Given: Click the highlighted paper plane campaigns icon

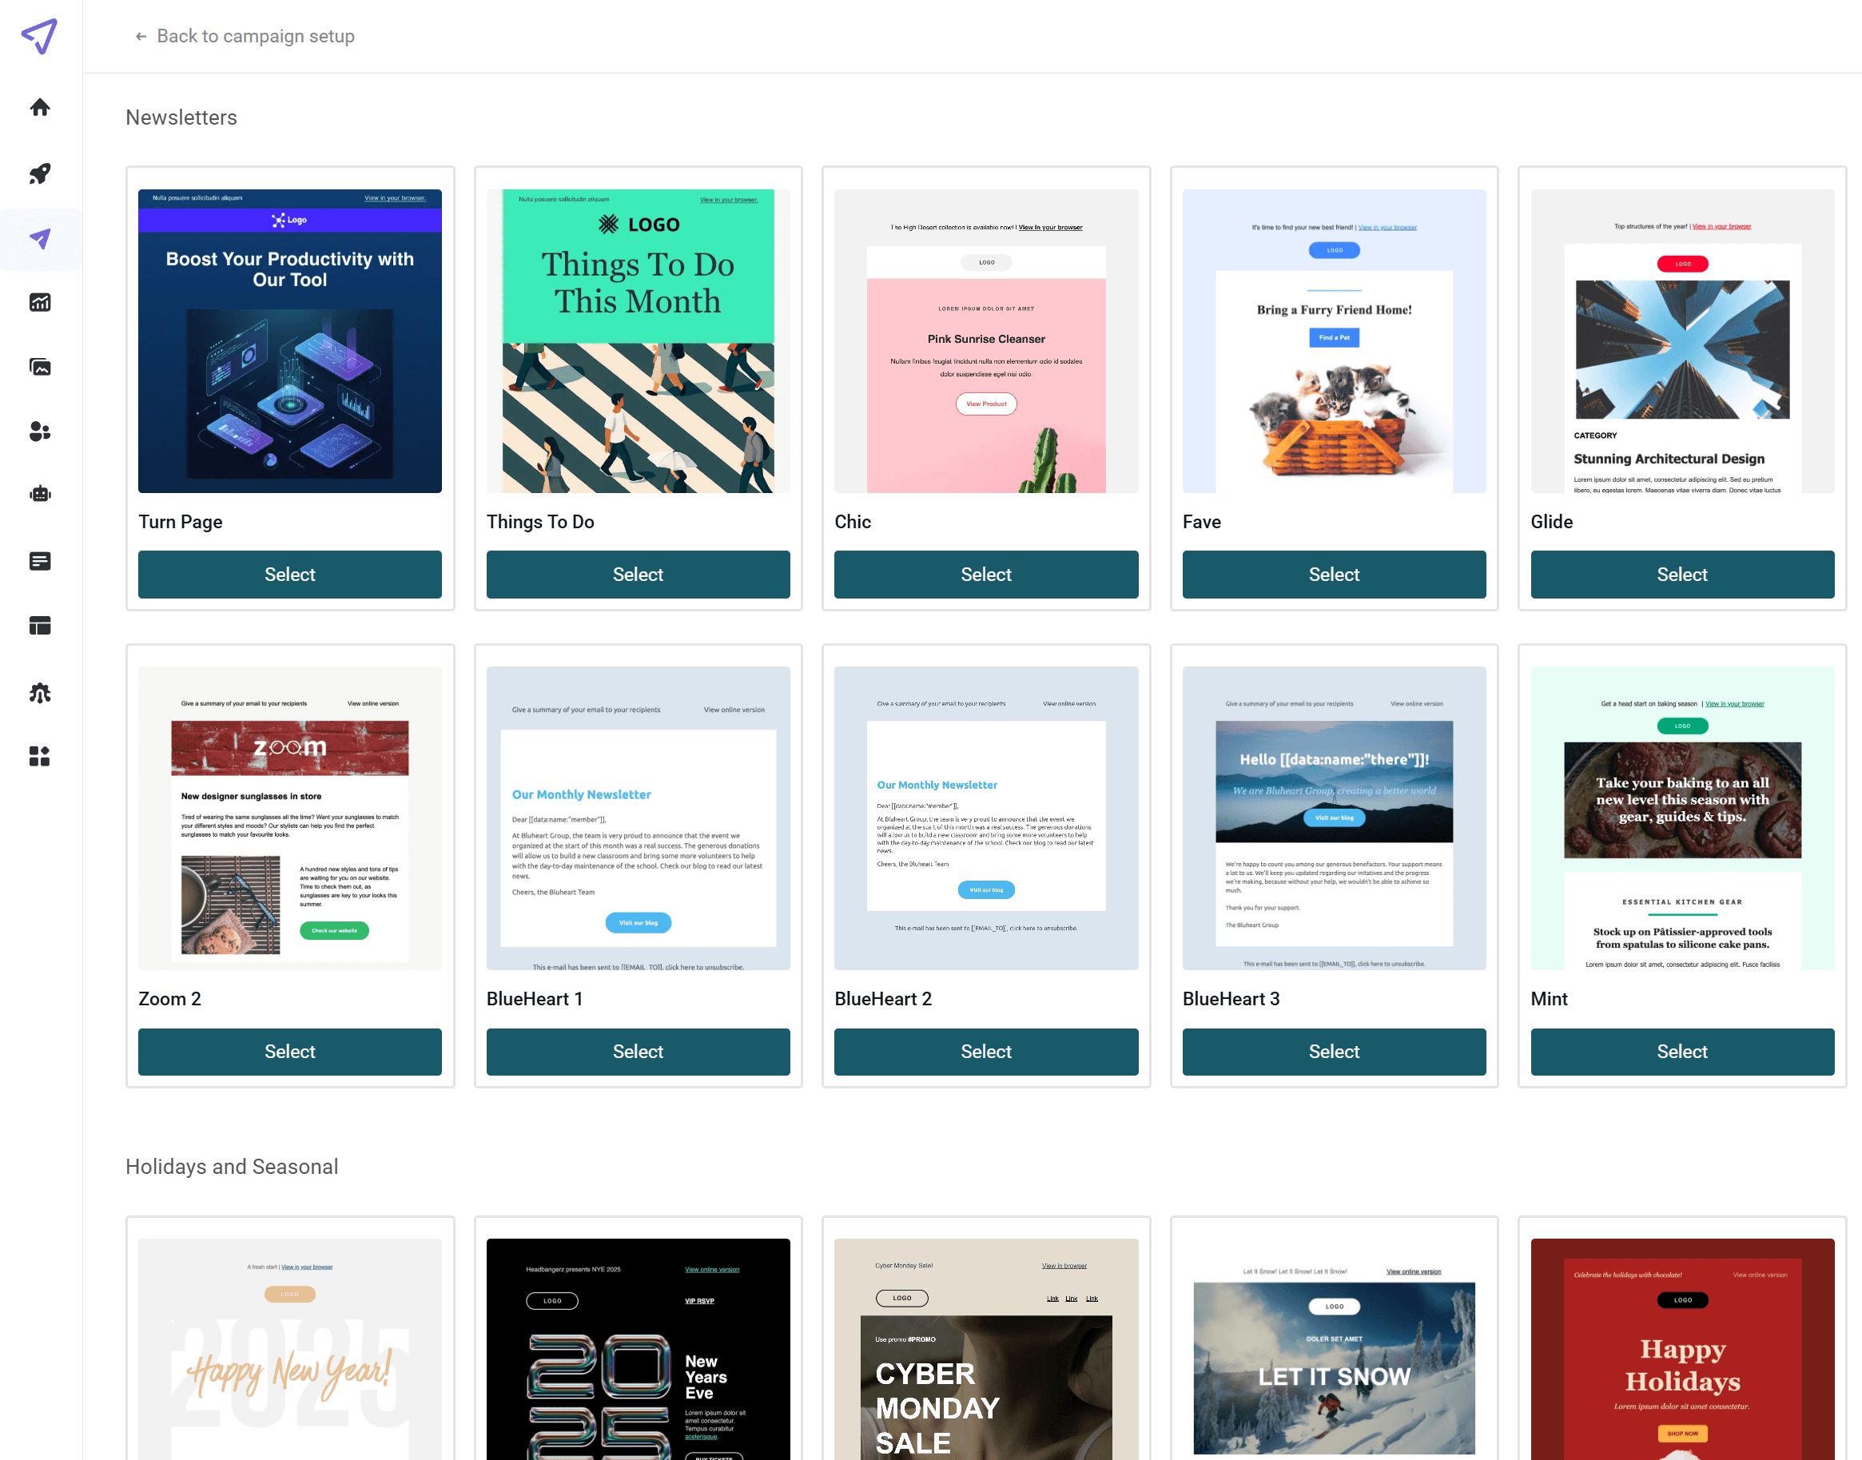Looking at the screenshot, I should (x=40, y=240).
